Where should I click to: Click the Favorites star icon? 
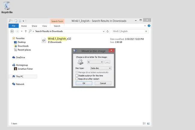point(13,38)
